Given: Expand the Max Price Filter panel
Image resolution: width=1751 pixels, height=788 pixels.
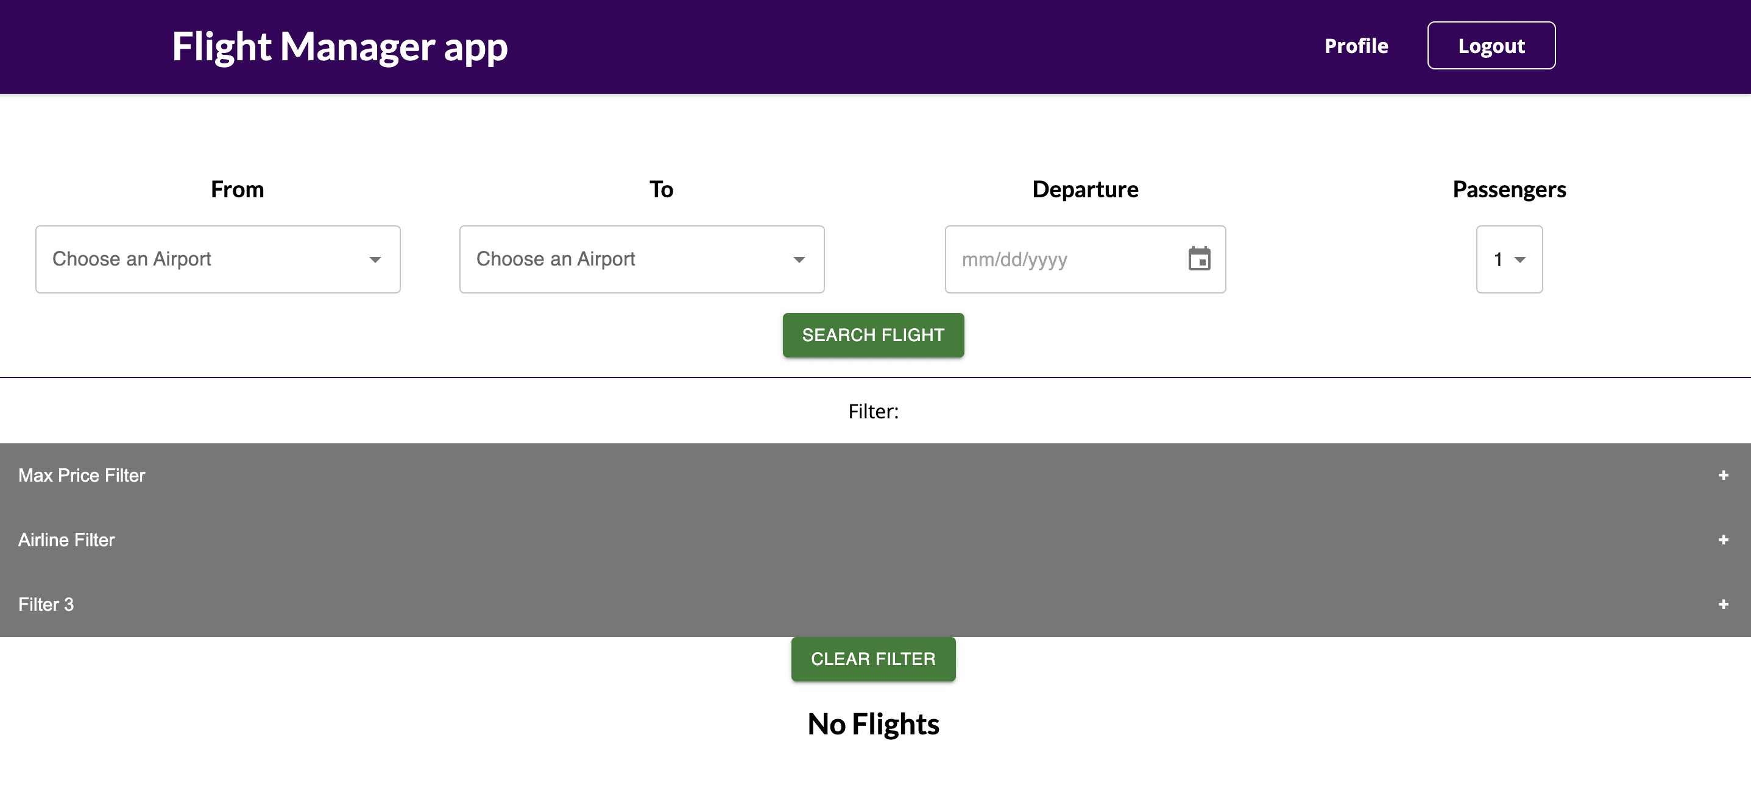Looking at the screenshot, I should tap(875, 476).
